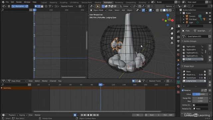
Task: Toggle the Scene collection exclude checkbox
Action: tap(207, 13)
